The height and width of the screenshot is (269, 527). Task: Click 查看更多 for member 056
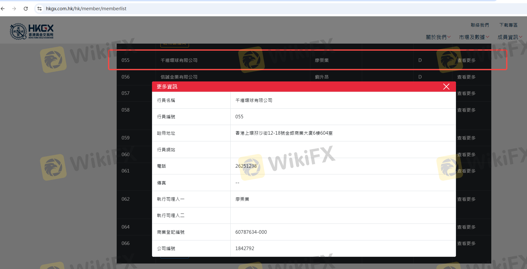point(466,77)
